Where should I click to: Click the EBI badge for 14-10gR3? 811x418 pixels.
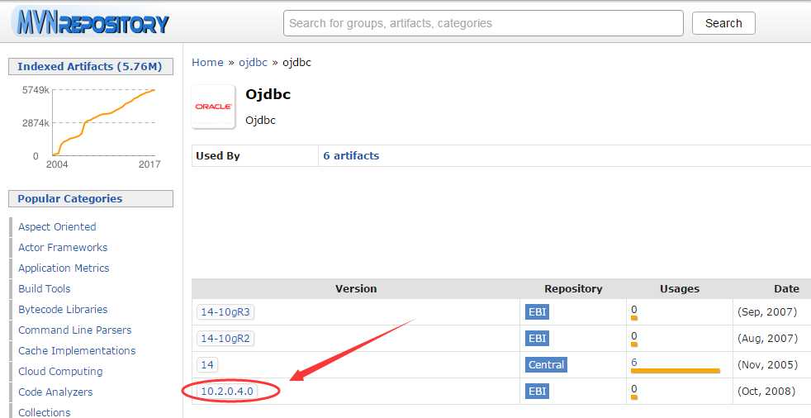pos(537,312)
